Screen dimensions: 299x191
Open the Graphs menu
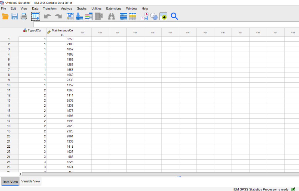pos(82,9)
